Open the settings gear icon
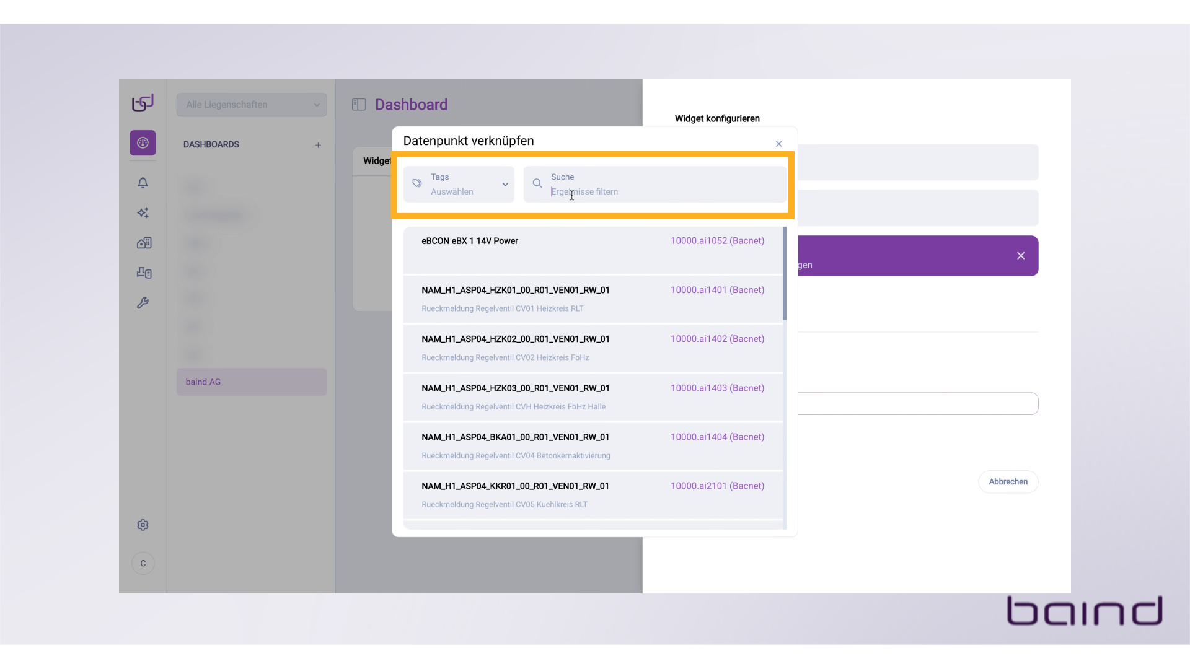Screen dimensions: 1190x669 point(143,525)
